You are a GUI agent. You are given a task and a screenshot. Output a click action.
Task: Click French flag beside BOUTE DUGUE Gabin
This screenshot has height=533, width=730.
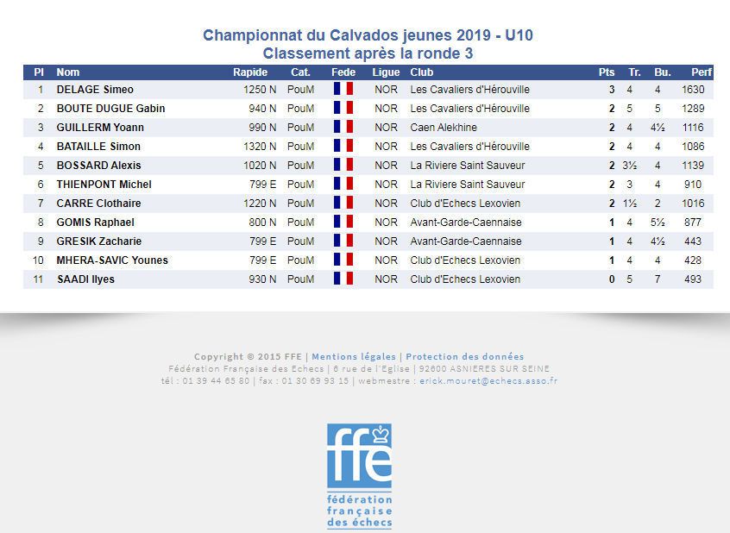pos(343,108)
